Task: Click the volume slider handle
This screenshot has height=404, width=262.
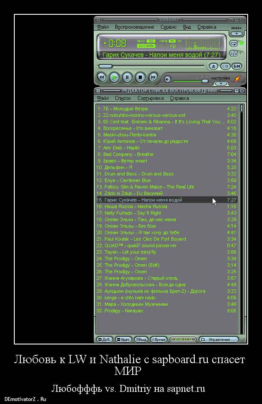Action: click(x=205, y=81)
